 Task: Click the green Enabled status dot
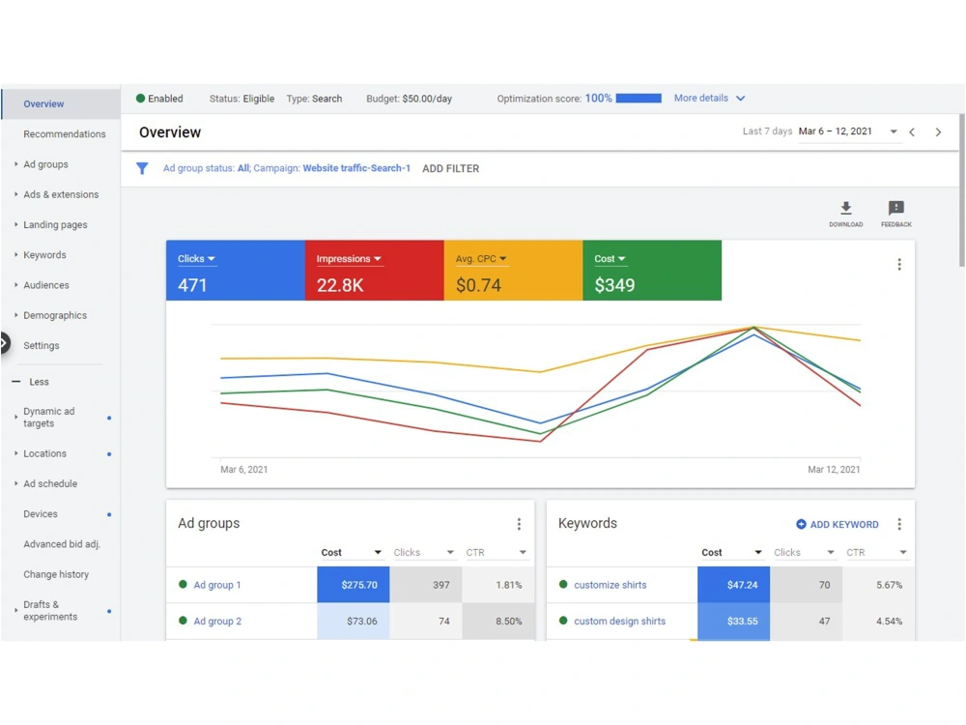pyautogui.click(x=140, y=98)
